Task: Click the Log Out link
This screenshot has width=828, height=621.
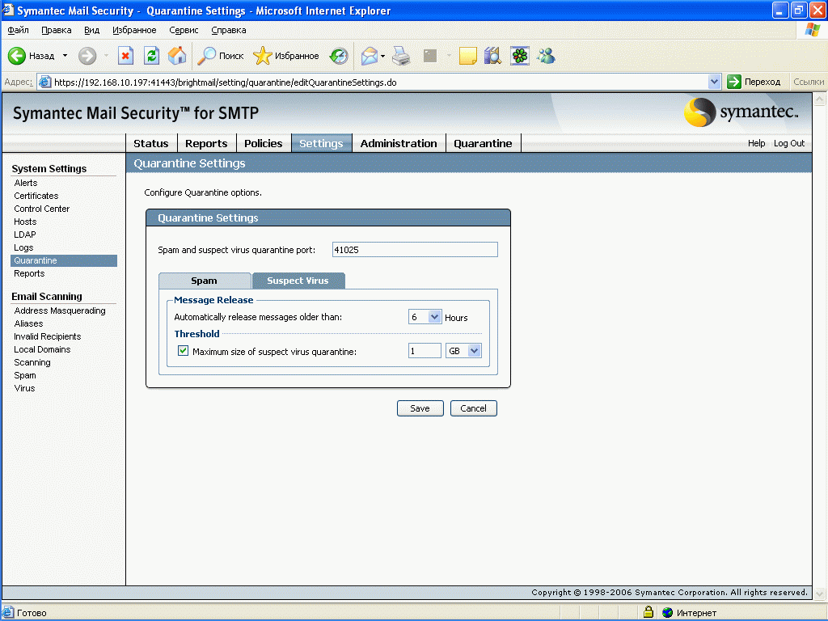Action: tap(789, 143)
